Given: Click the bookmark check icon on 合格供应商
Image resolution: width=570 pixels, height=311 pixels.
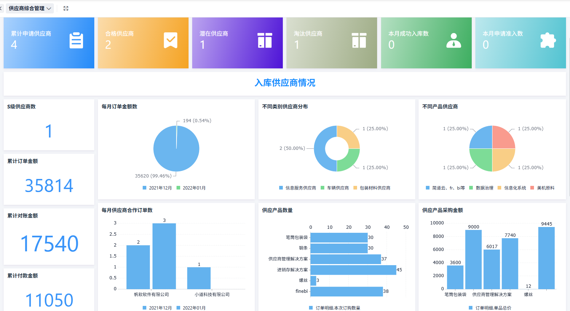Looking at the screenshot, I should pos(170,40).
